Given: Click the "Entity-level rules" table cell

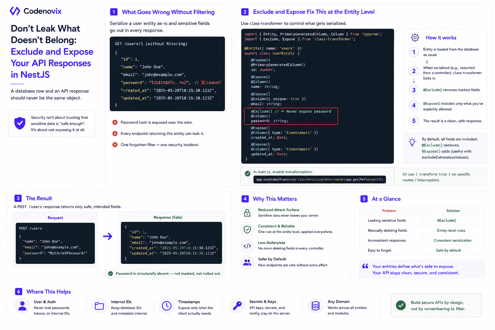Looking at the screenshot, I should [x=451, y=231].
